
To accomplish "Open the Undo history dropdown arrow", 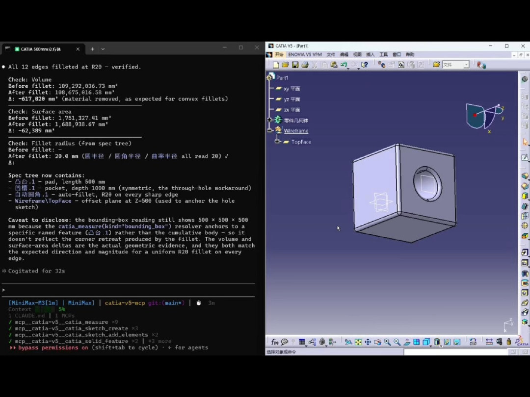I will [348, 68].
